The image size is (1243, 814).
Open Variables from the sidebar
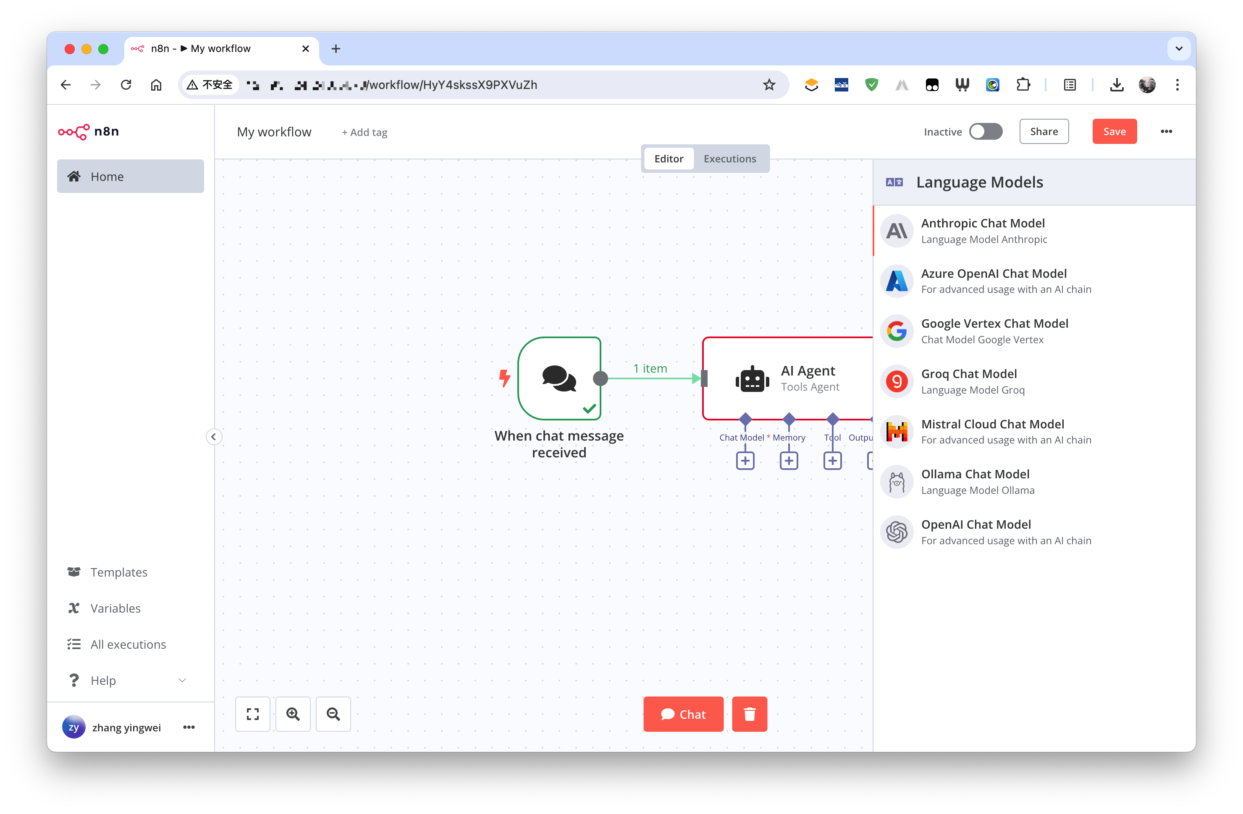tap(115, 608)
